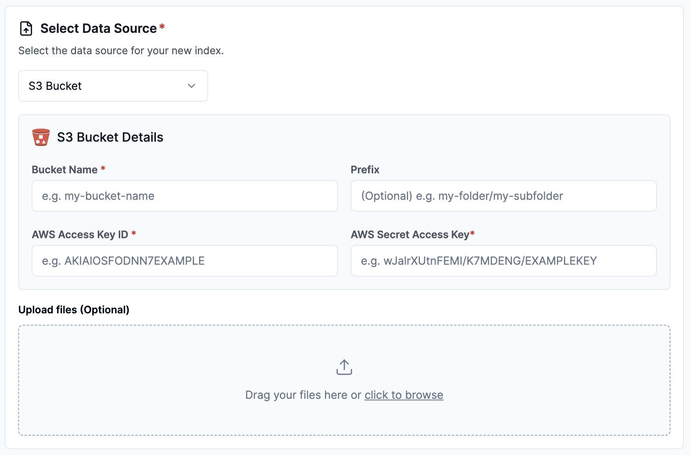The image size is (691, 455).
Task: Click the chevron arrow in the data source selector
Action: [192, 86]
